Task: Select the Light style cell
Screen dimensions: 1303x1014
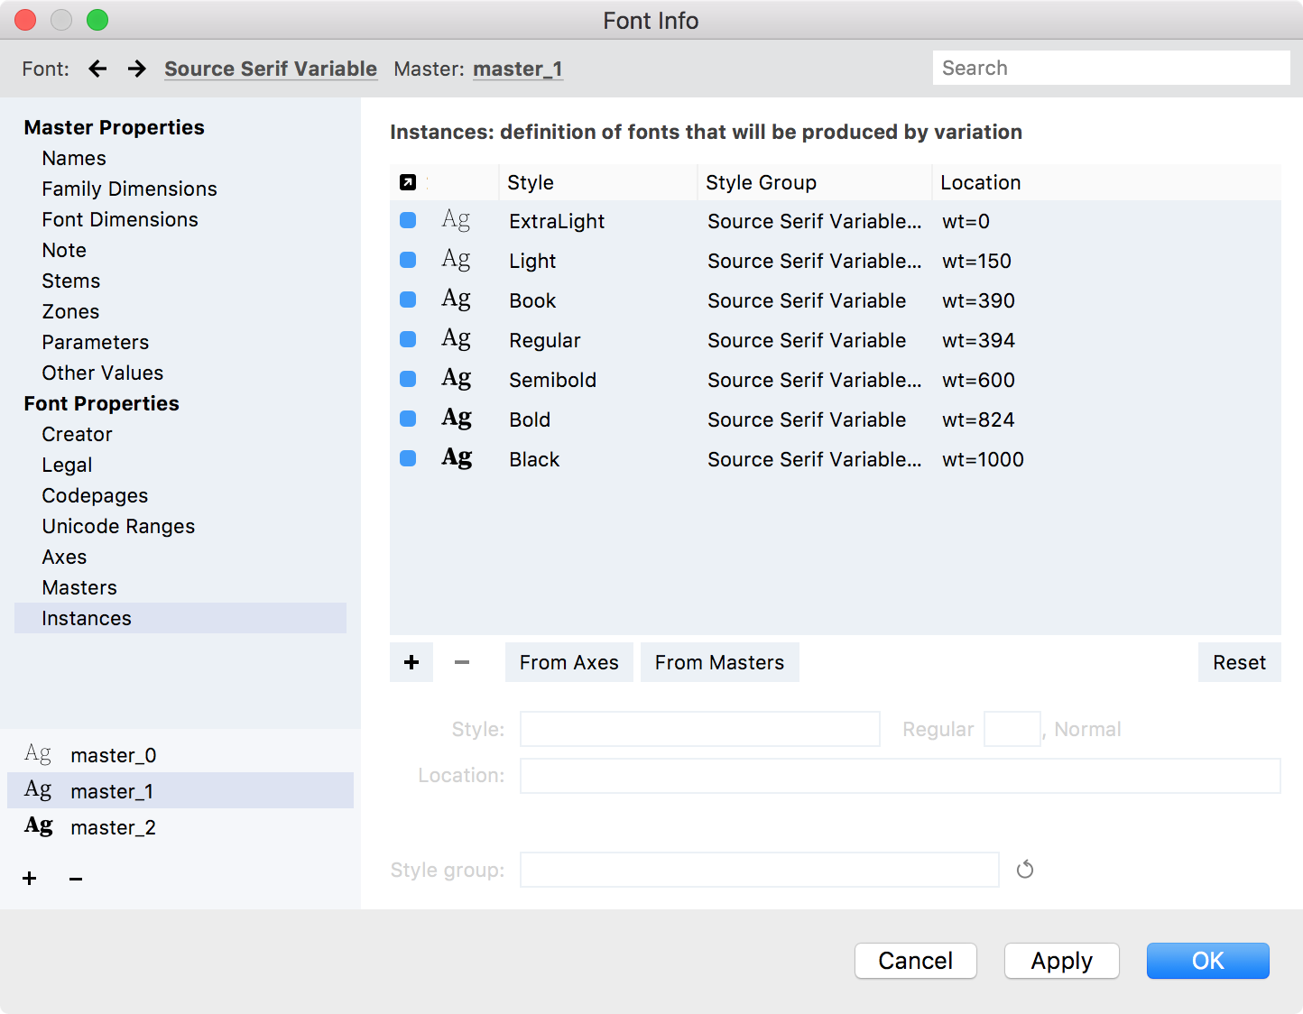Action: point(532,261)
